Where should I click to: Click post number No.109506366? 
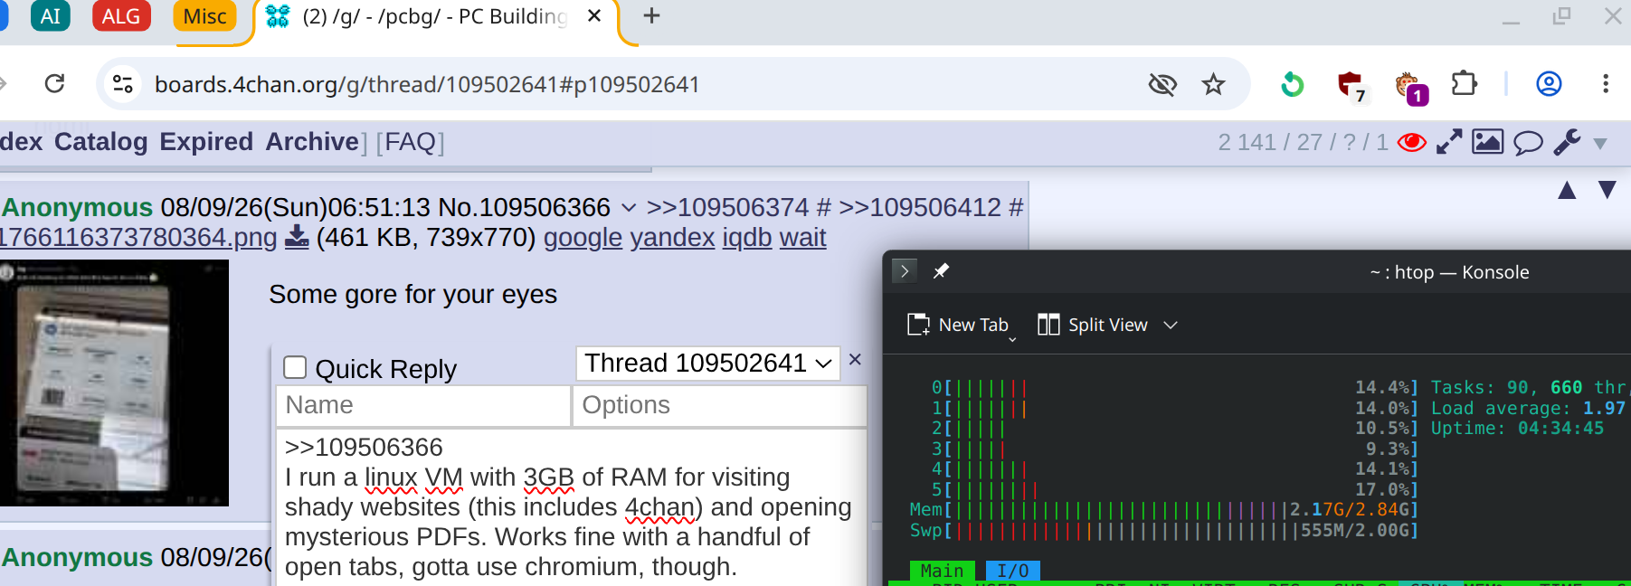[x=525, y=207]
